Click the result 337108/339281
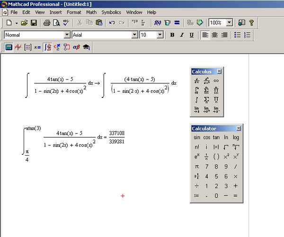The image size is (284, 237). coord(116,137)
